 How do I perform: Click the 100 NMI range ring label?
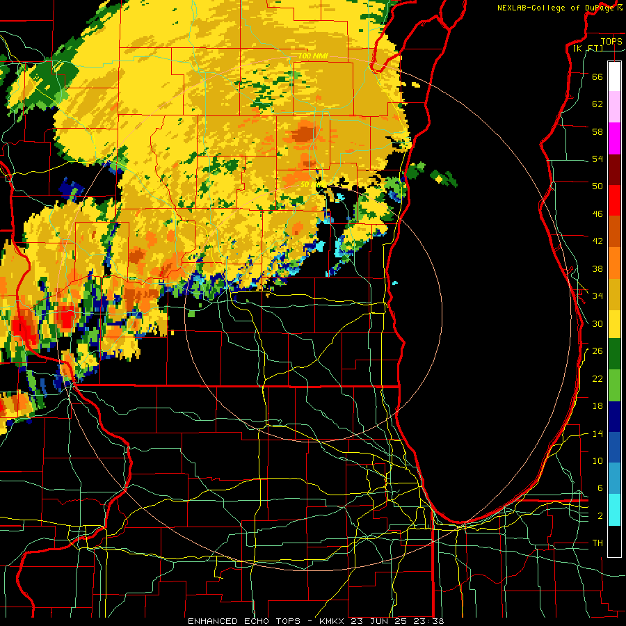point(314,56)
